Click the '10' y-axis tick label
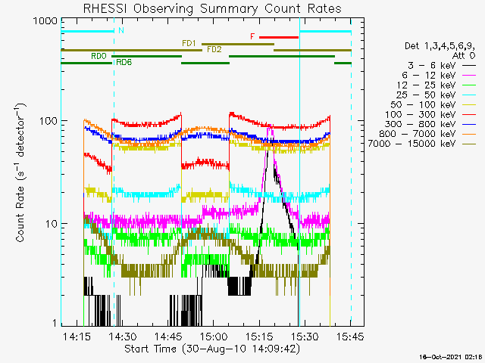The height and width of the screenshot is (363, 485). 52,224
